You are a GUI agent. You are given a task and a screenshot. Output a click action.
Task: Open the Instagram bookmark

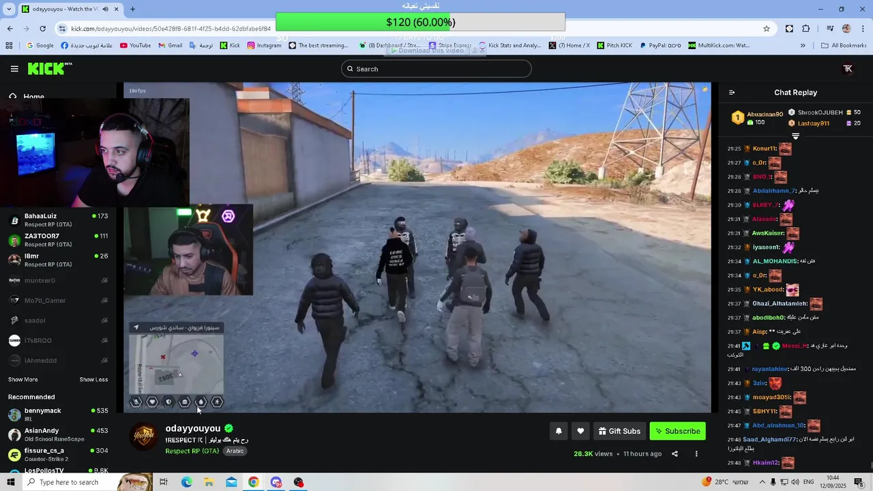click(264, 46)
